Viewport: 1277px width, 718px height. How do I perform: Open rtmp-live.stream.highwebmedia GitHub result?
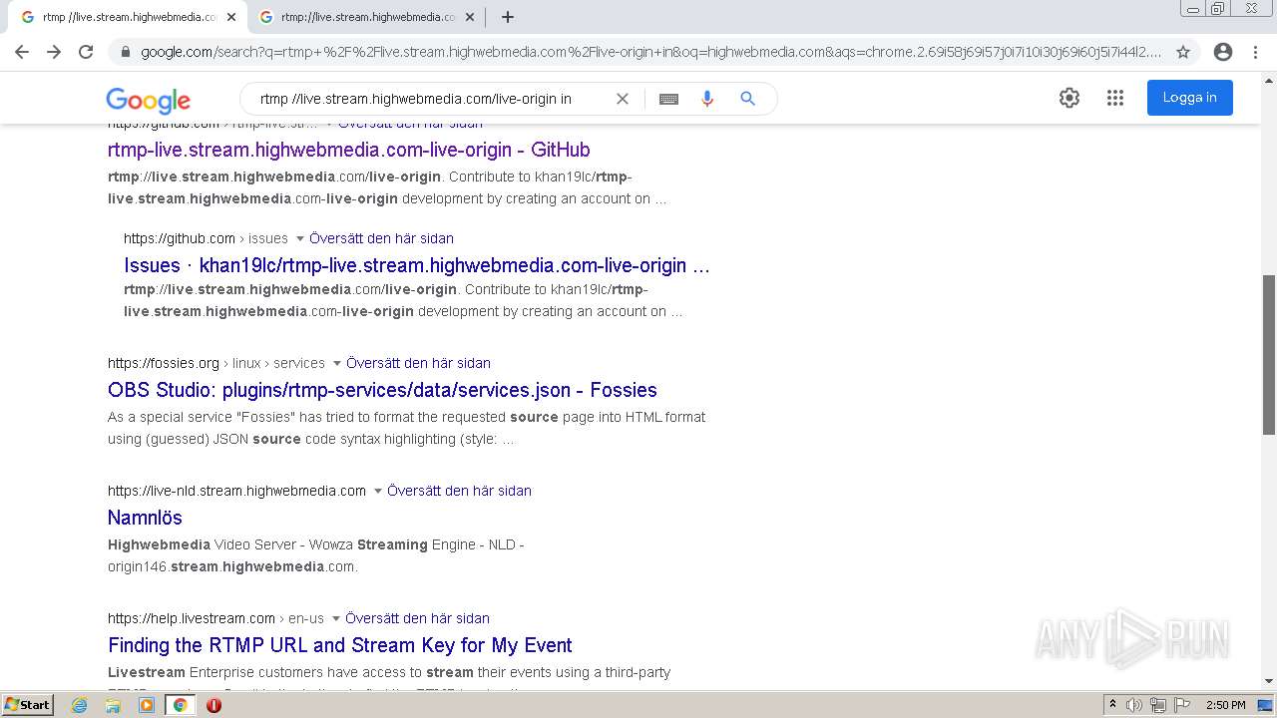click(x=349, y=150)
